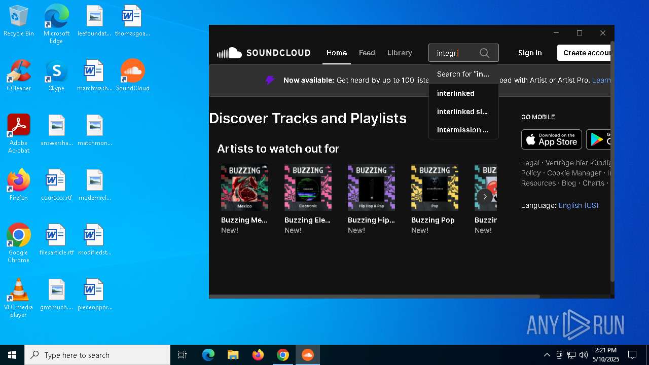
Task: Choose the 'Search for "in...' suggestion
Action: (463, 74)
